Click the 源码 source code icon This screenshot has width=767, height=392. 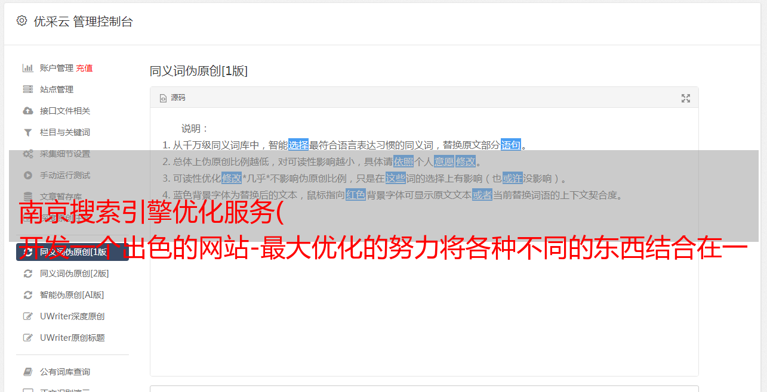click(x=163, y=98)
